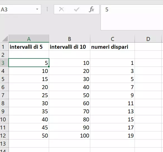Viewport: 163px width, 152px height.
Task: Click cell B5 with value 30
Action: tap(69, 79)
